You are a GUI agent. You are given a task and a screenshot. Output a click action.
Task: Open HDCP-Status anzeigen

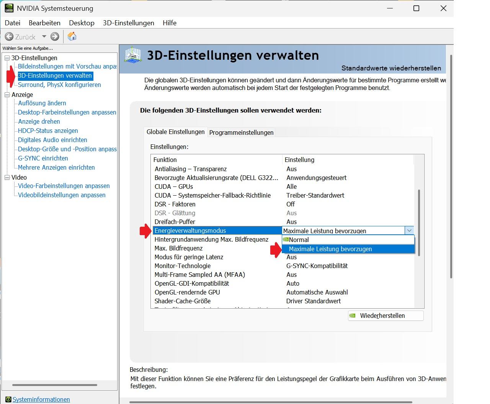[x=48, y=131]
